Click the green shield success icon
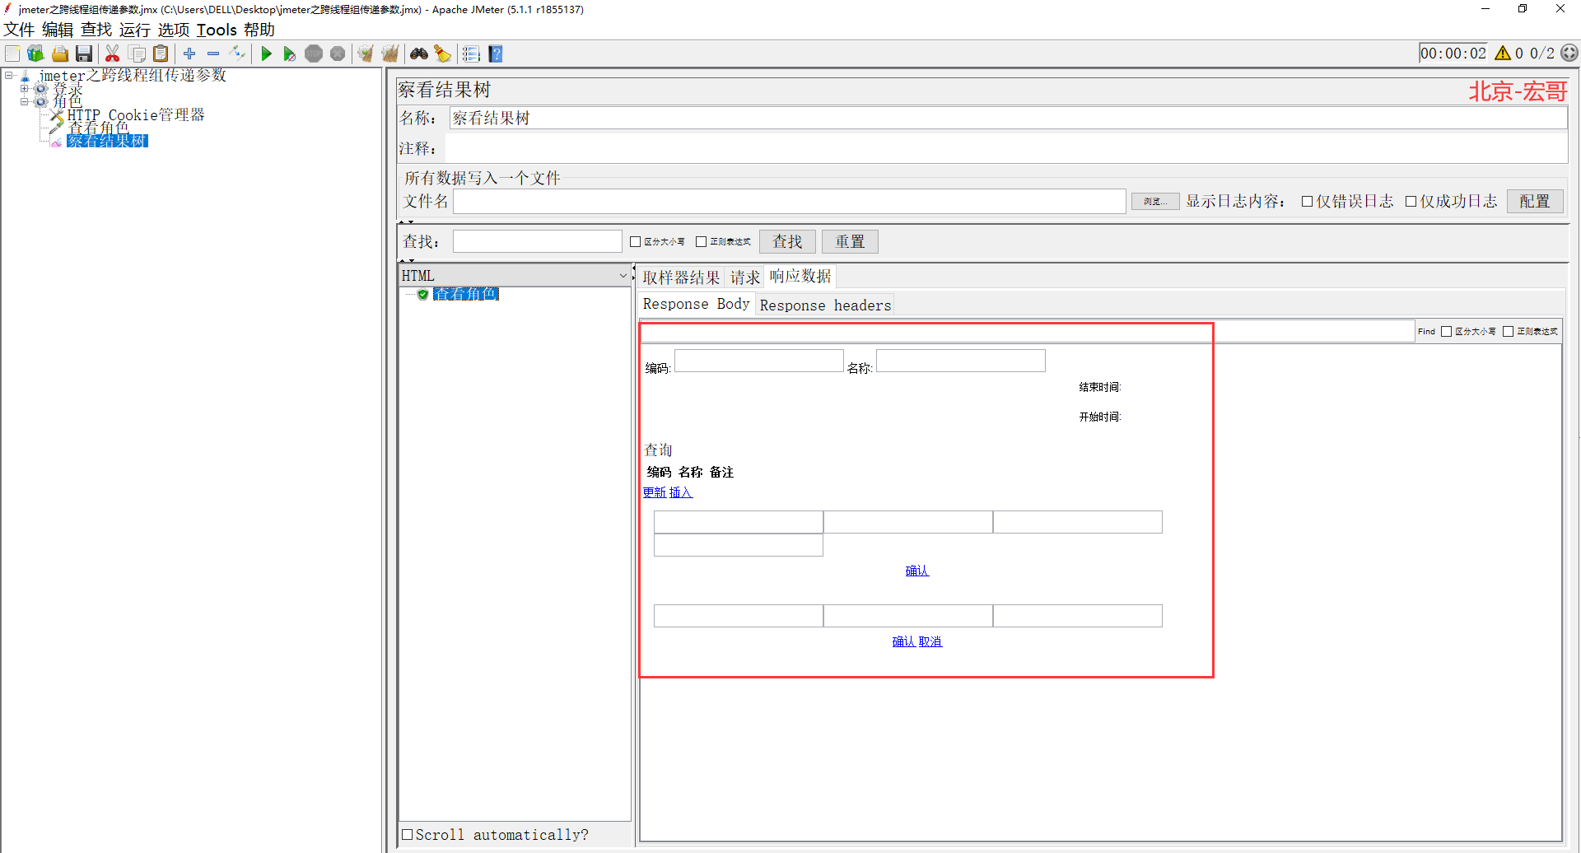Screen dimensions: 1581x853 coord(422,294)
